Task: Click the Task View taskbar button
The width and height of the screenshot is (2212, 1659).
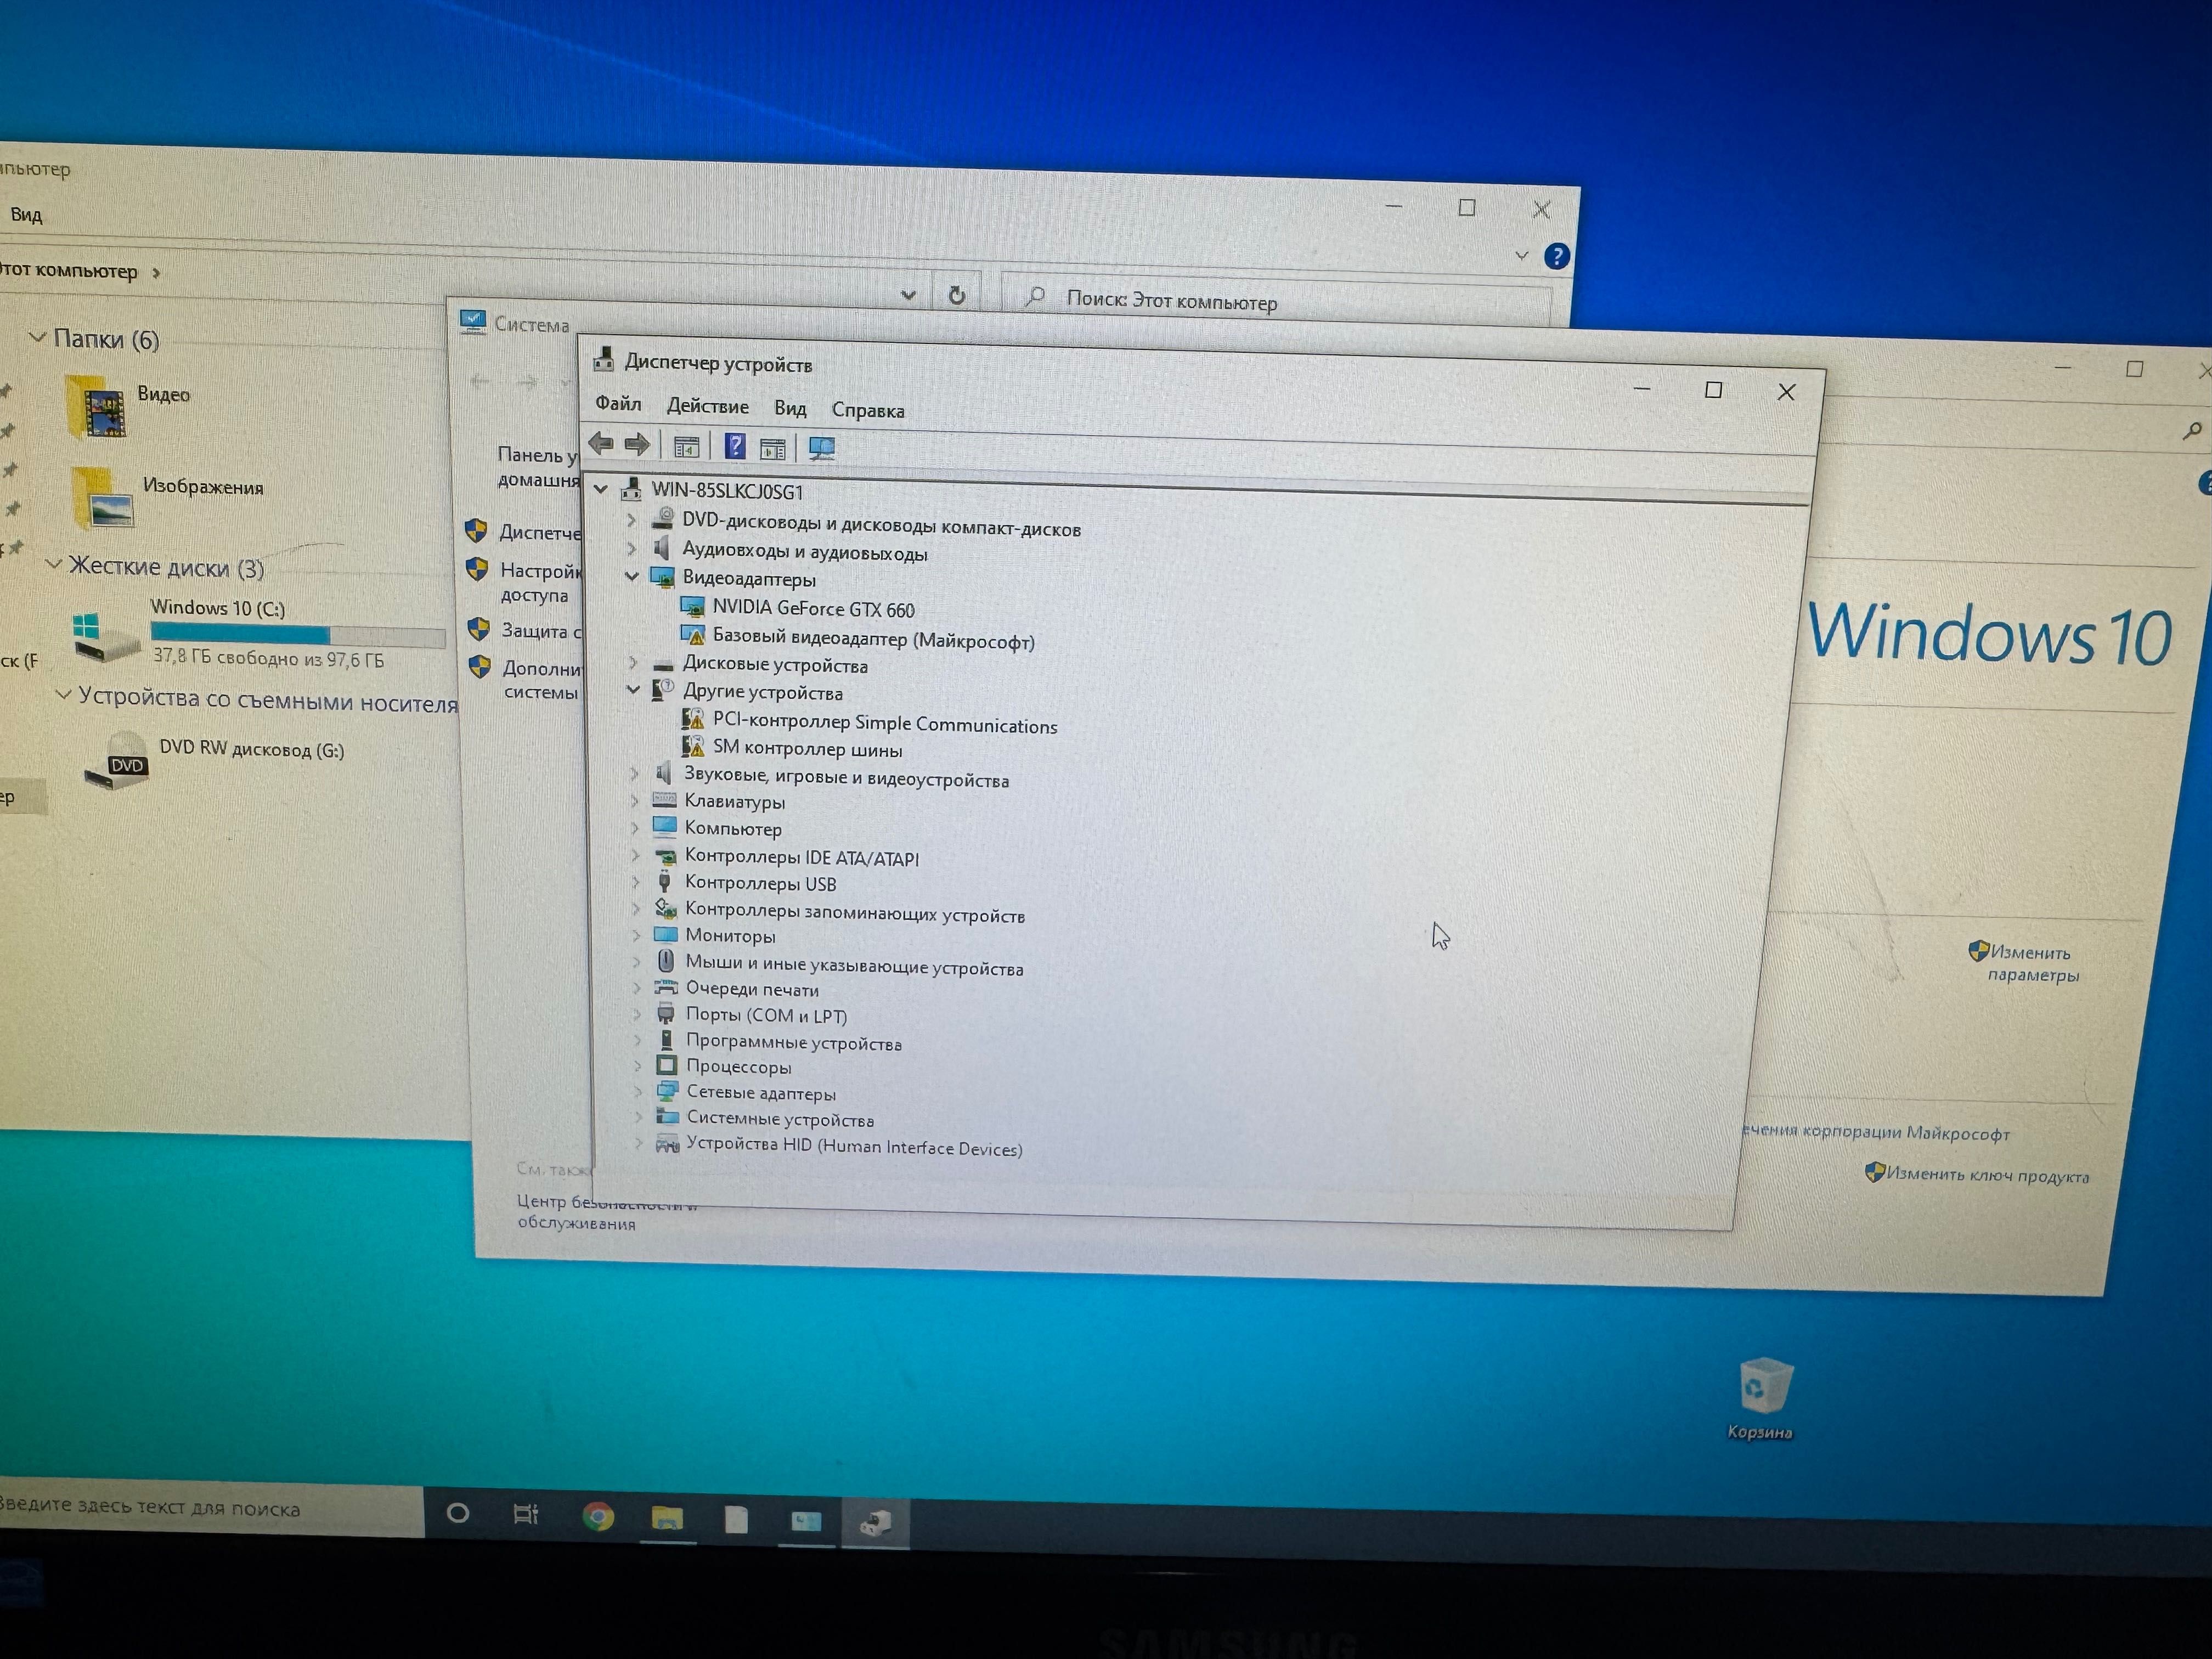Action: (x=526, y=1515)
